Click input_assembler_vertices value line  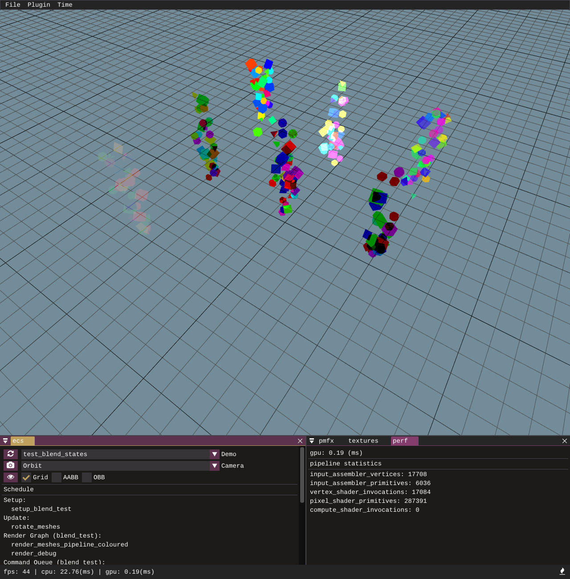point(368,474)
